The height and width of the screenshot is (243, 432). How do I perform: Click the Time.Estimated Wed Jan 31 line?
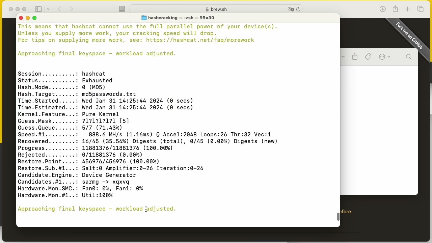point(105,108)
